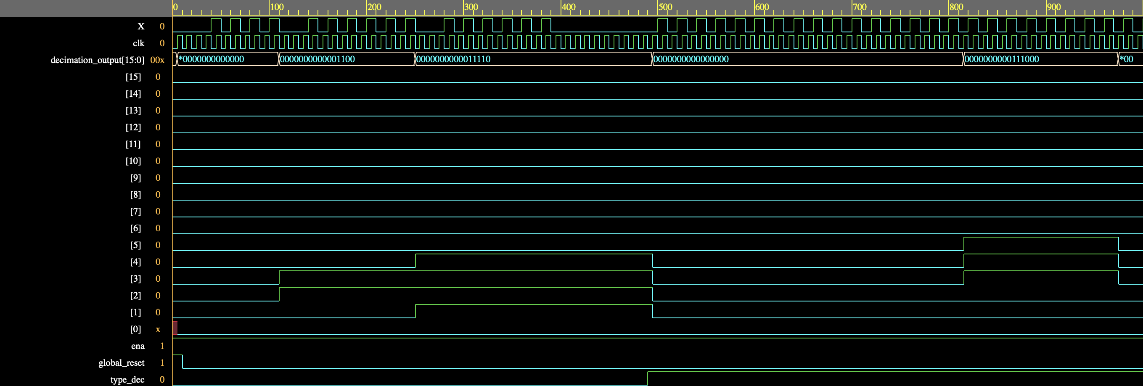
Task: Click the 500 marker on time ruler
Action: coord(665,7)
